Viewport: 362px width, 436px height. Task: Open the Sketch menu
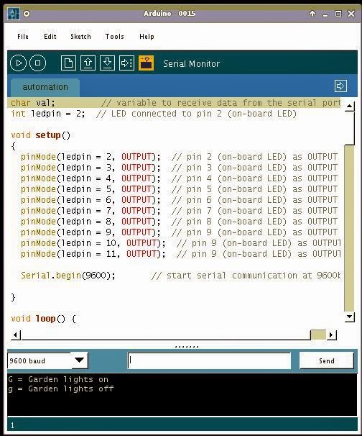pos(80,37)
